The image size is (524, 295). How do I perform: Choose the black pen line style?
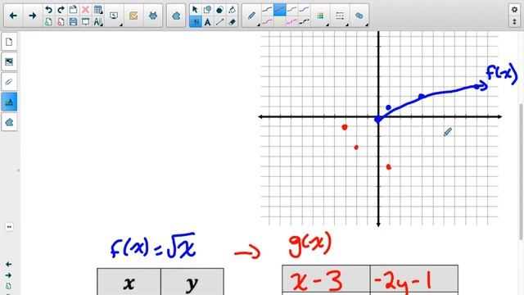(x=267, y=10)
